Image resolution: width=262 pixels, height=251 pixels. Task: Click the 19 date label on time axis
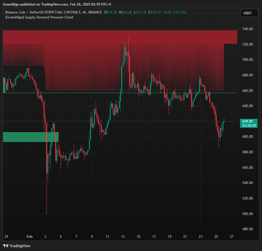[x=169, y=237]
